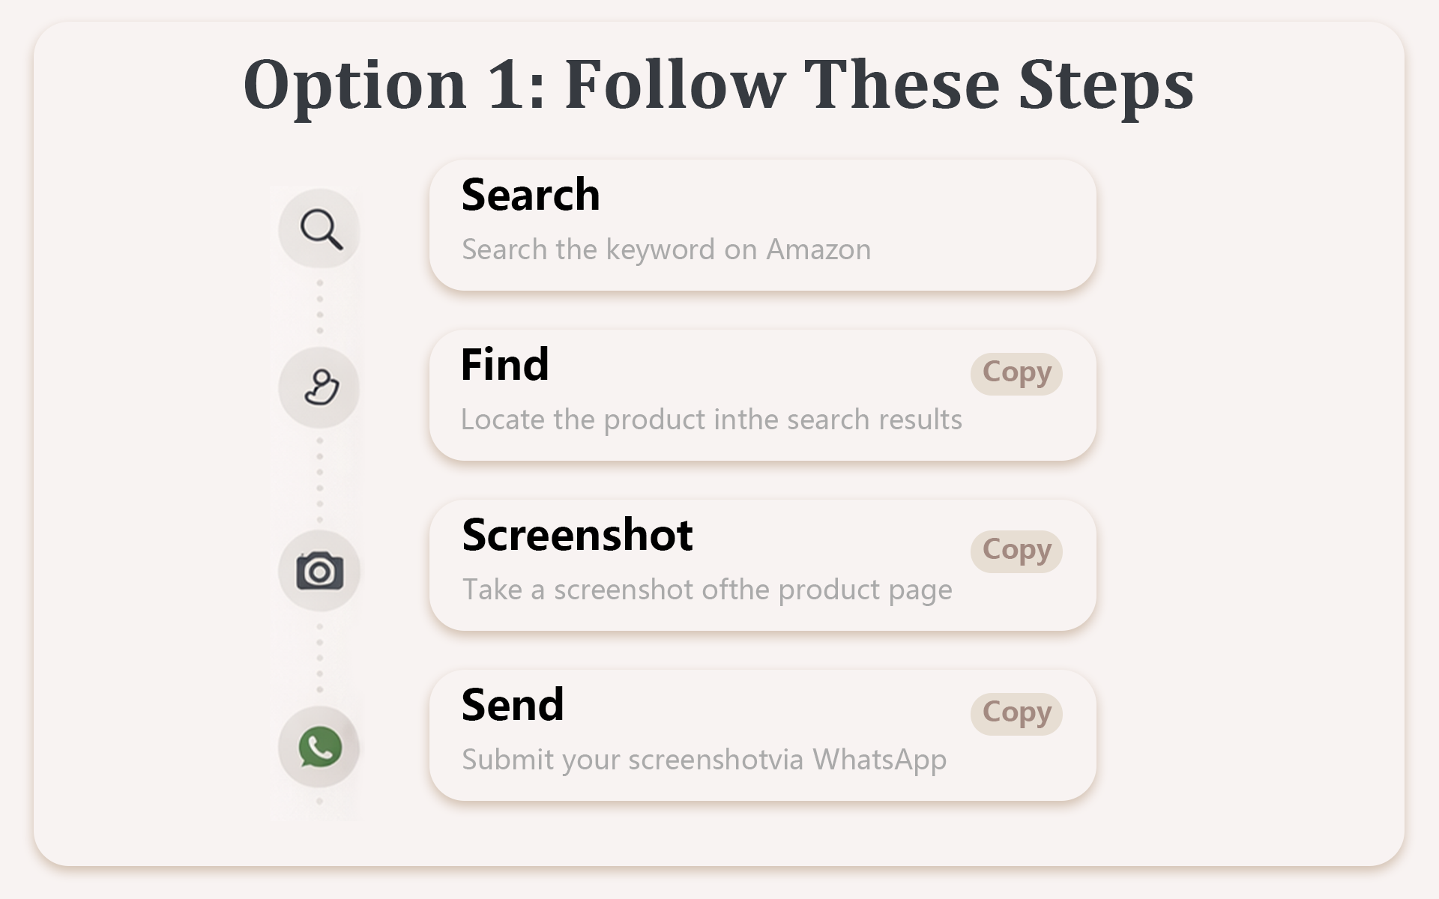
Task: Click the trailing dot below the WhatsApp icon
Action: click(320, 802)
